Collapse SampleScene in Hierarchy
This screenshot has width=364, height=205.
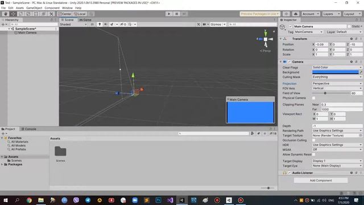coord(9,29)
